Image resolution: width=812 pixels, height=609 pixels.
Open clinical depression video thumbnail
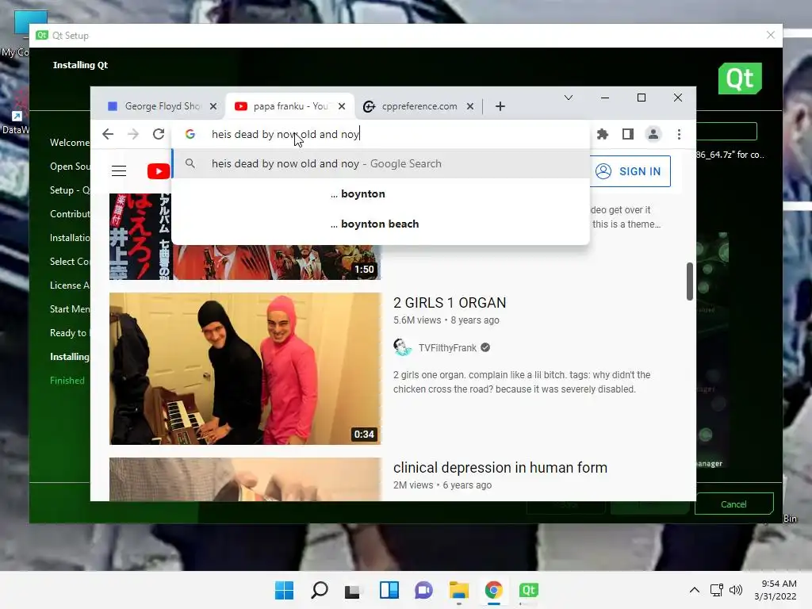click(x=245, y=479)
